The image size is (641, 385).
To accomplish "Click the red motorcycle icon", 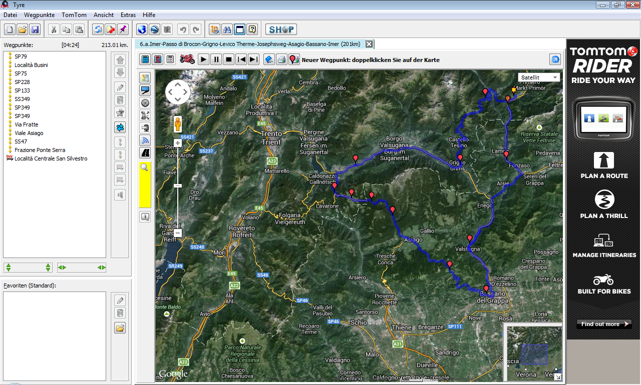I will click(x=187, y=59).
